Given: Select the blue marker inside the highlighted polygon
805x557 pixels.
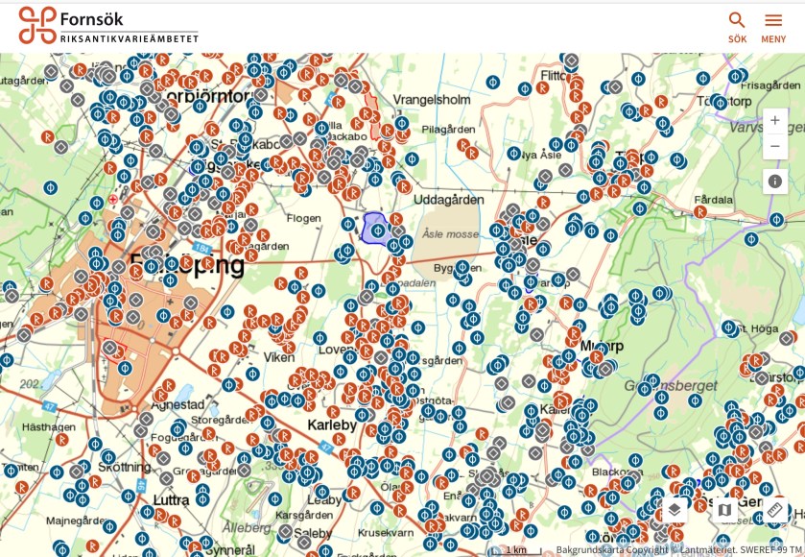Looking at the screenshot, I should 378,230.
